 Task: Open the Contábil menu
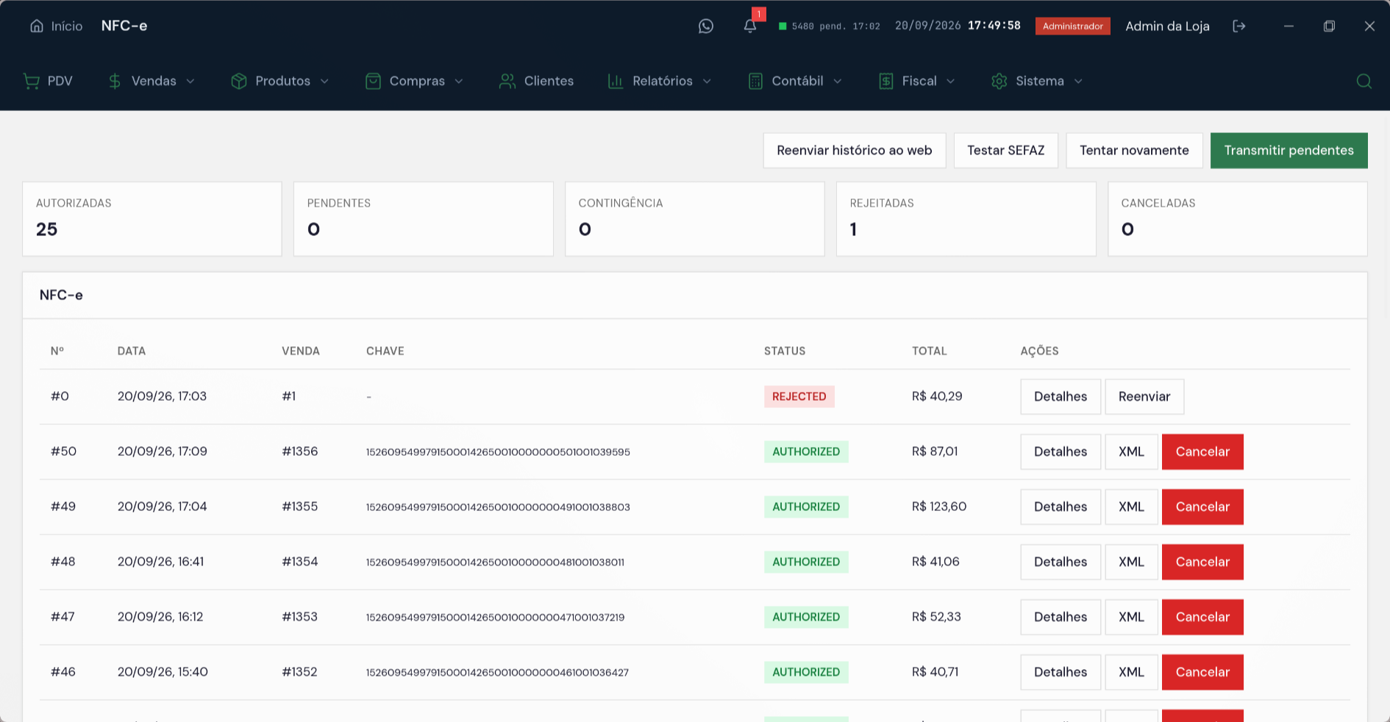click(x=795, y=81)
